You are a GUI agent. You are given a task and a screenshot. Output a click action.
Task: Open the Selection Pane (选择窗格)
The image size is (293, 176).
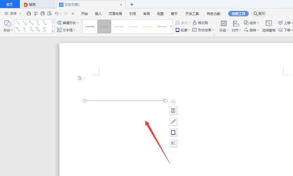point(268,26)
